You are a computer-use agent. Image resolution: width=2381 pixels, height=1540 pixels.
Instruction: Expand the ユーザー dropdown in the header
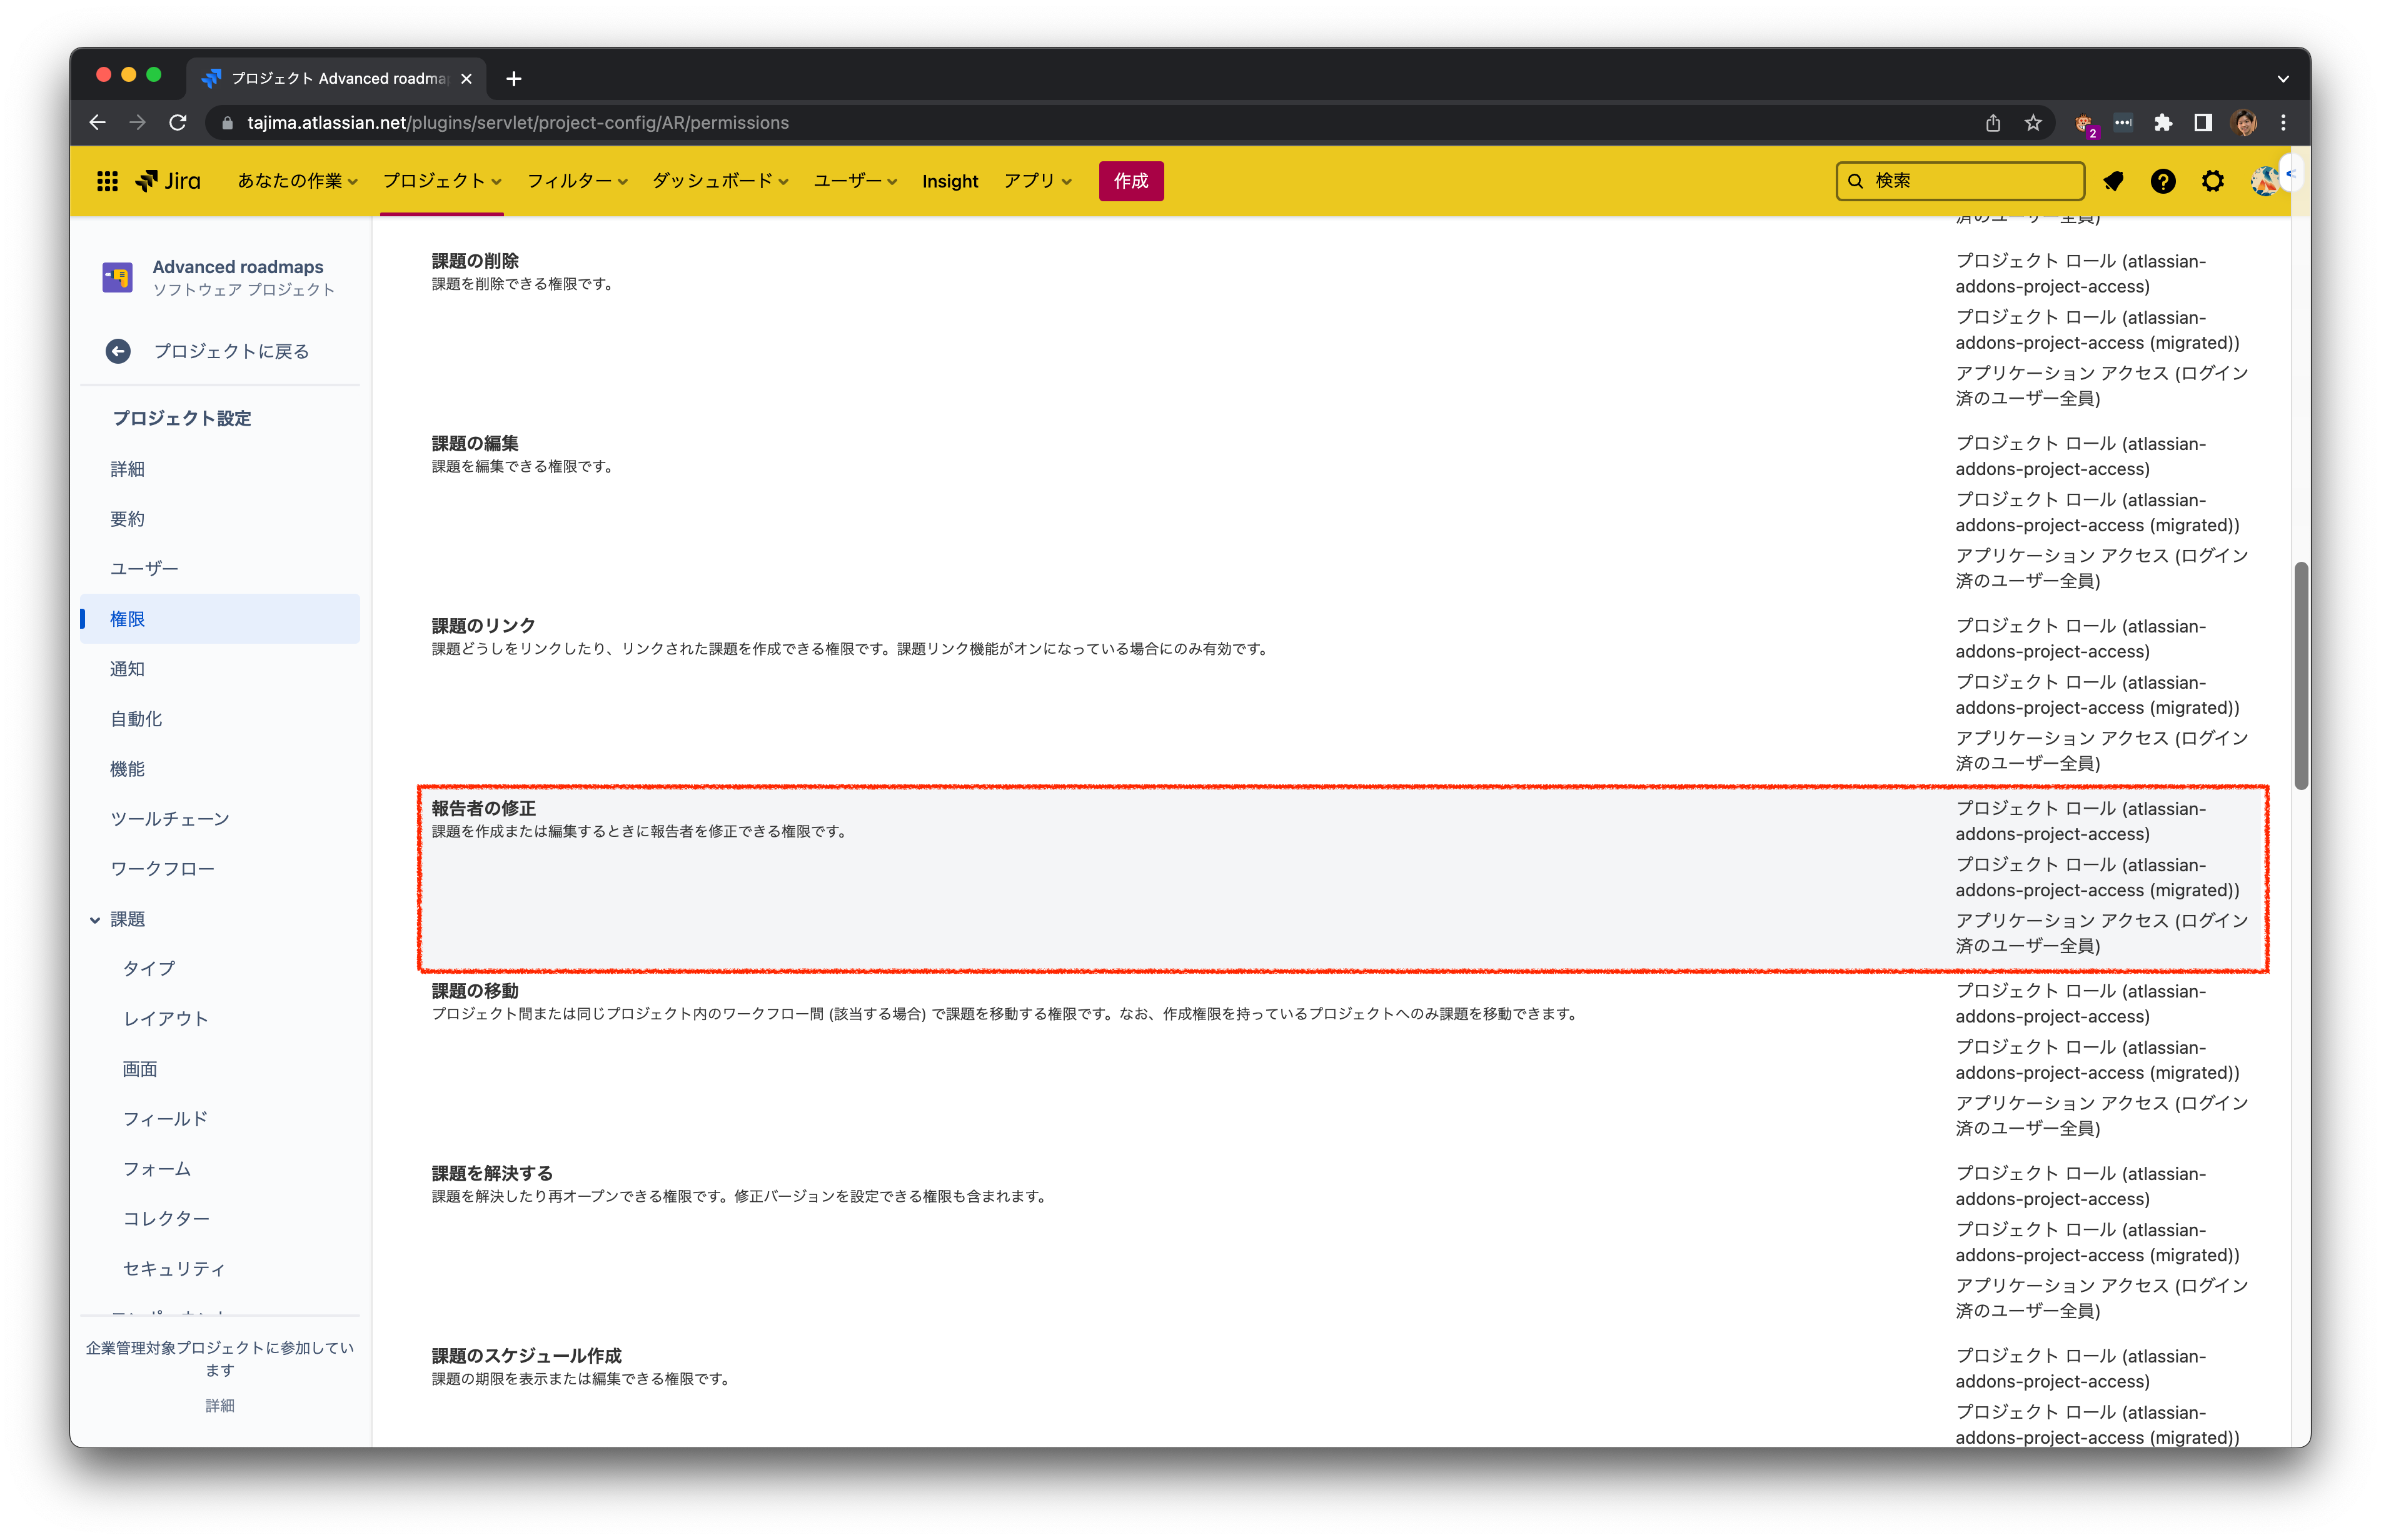pos(855,181)
